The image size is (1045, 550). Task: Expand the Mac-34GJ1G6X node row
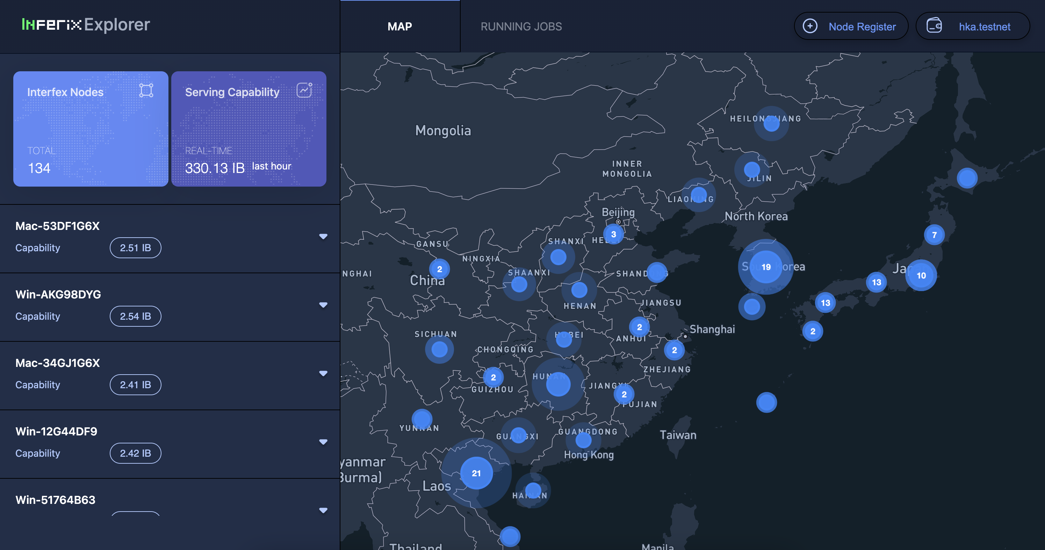(323, 374)
